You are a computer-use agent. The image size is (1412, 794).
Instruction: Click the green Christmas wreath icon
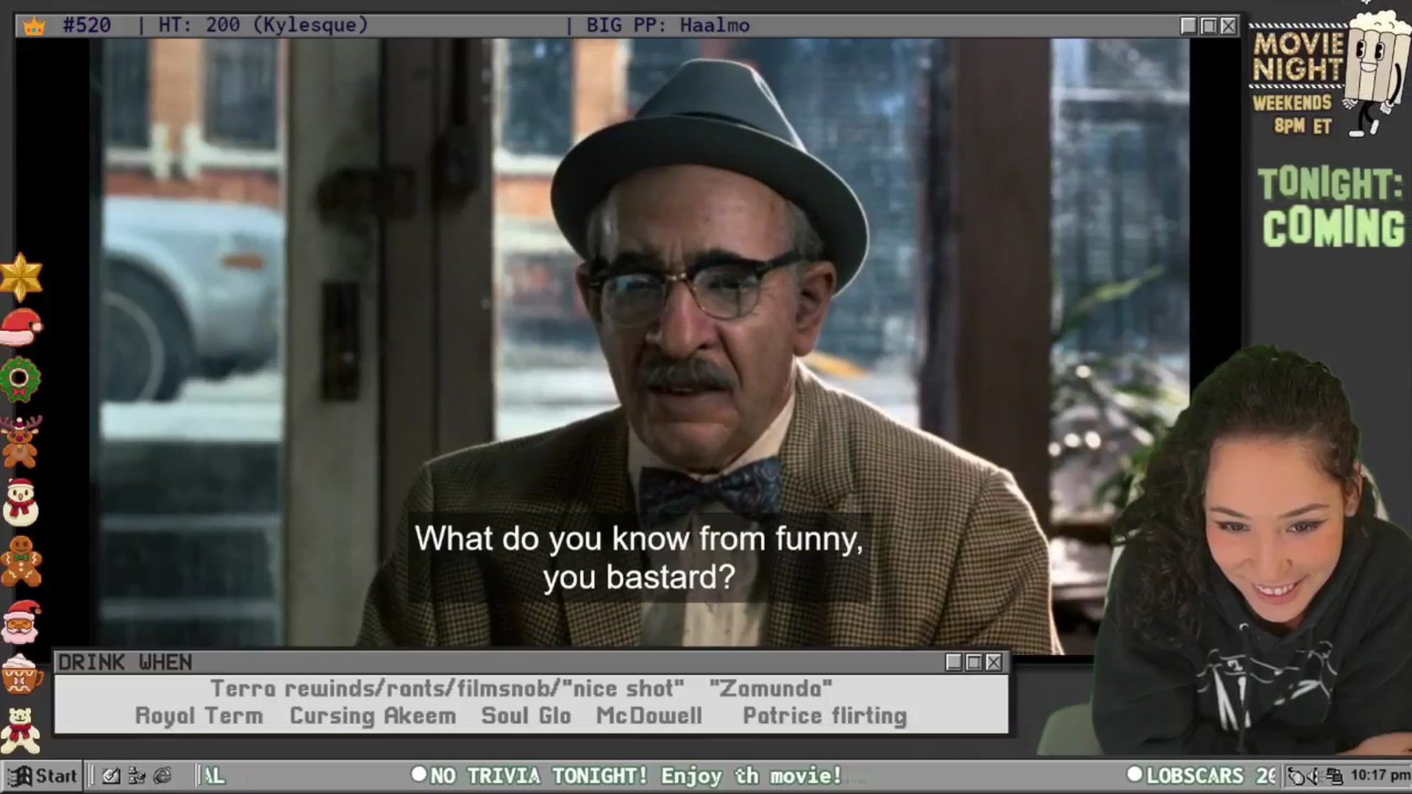pyautogui.click(x=20, y=379)
